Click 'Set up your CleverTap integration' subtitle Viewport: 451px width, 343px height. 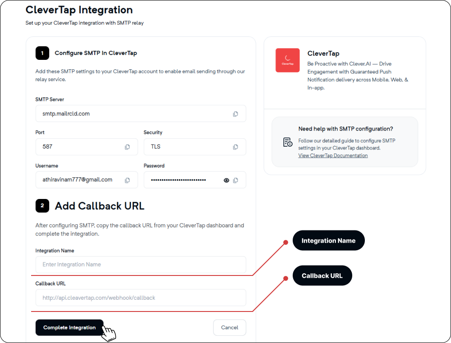pyautogui.click(x=85, y=23)
